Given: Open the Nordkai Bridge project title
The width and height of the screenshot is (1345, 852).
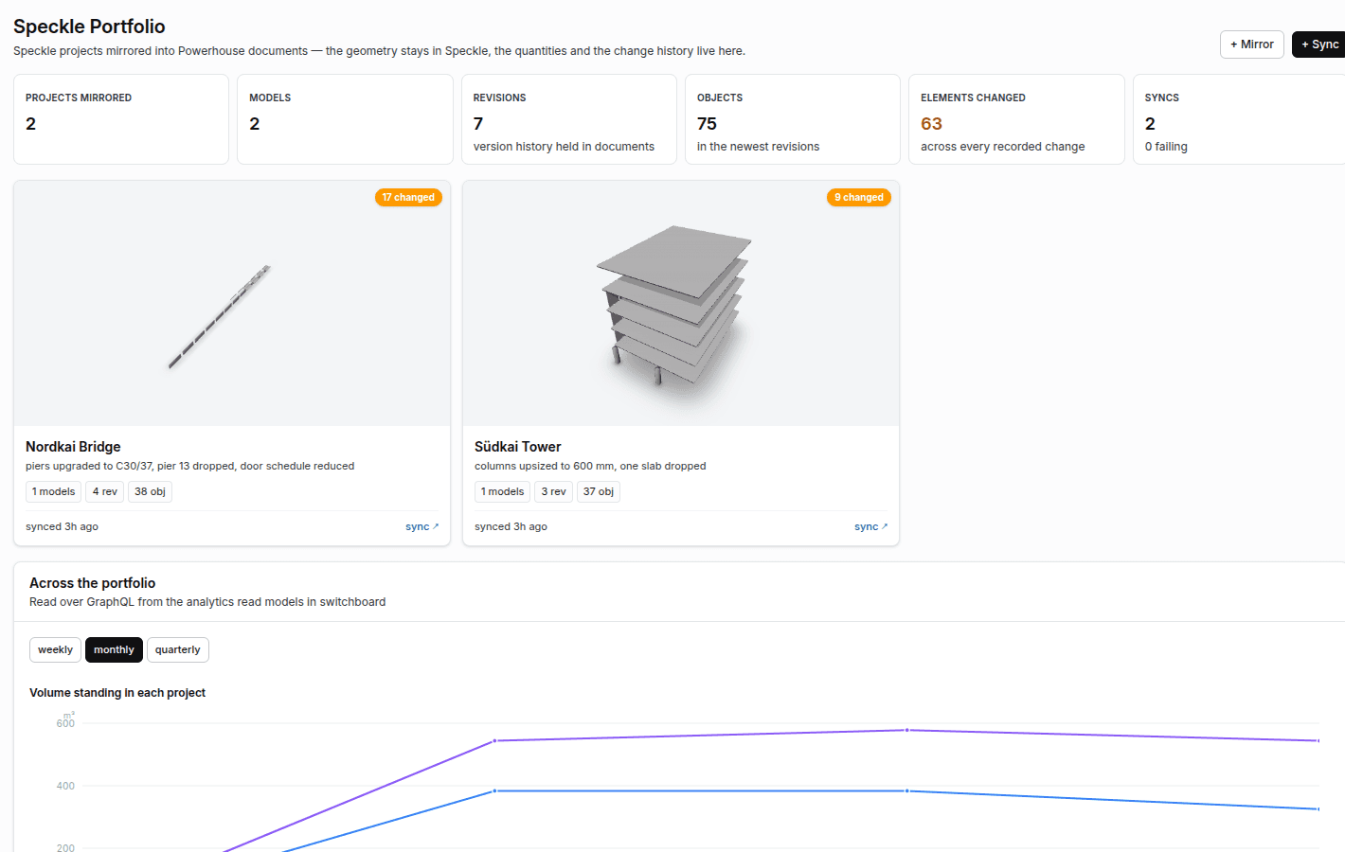Looking at the screenshot, I should [x=73, y=447].
